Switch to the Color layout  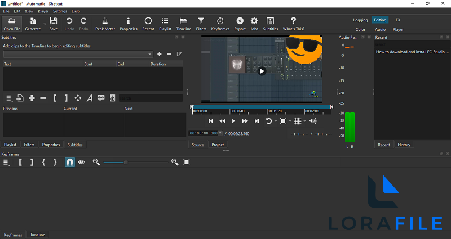pyautogui.click(x=360, y=29)
